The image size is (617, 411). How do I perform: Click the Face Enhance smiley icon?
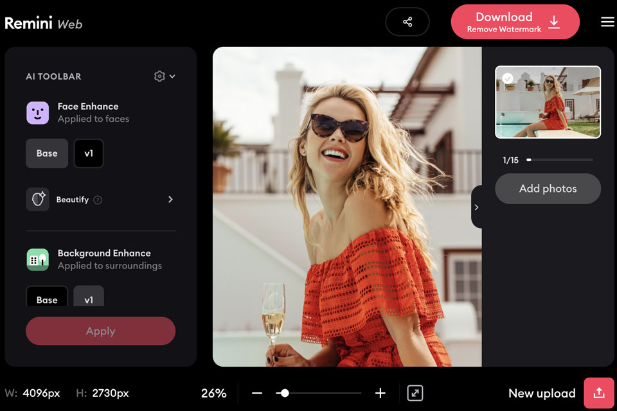38,113
